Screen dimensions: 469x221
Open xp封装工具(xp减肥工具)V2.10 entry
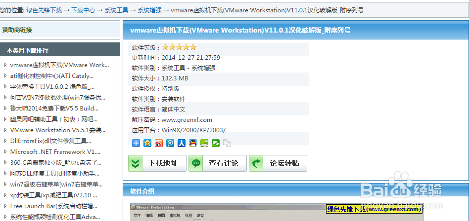click(x=53, y=195)
